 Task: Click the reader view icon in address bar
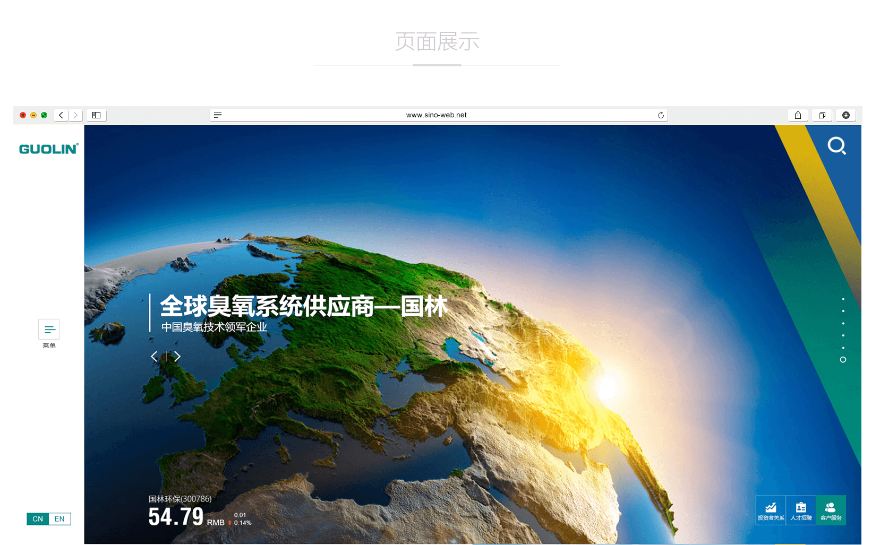pos(218,115)
